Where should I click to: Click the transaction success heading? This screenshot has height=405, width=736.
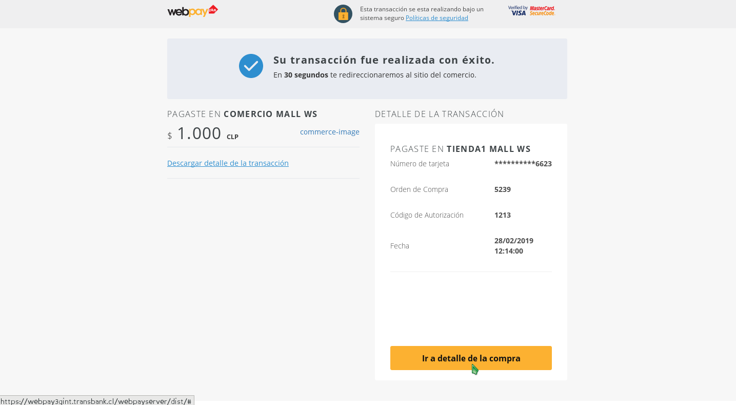384,60
